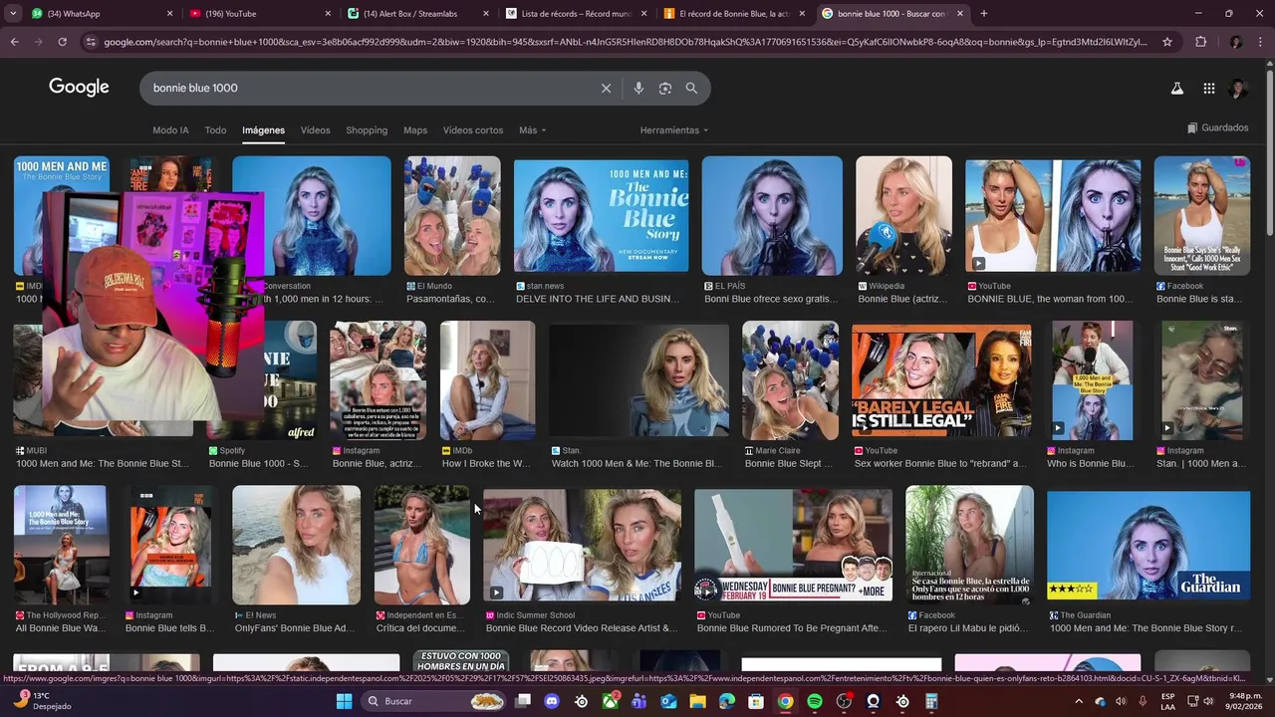Click the browser address bar URL
1275x717 pixels.
pos(626,42)
